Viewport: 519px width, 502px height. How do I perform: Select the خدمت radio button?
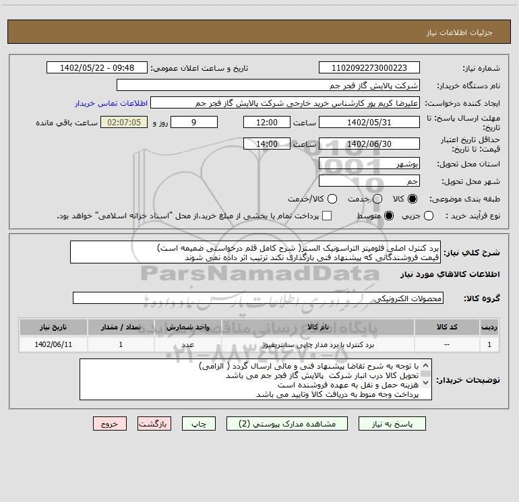pos(377,199)
